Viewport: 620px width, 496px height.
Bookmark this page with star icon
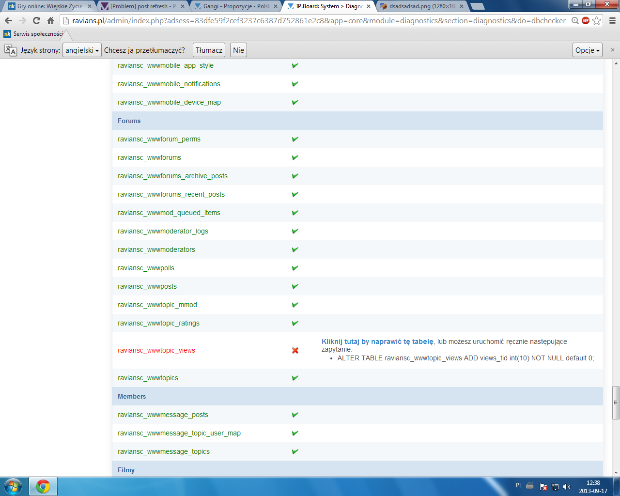[597, 21]
